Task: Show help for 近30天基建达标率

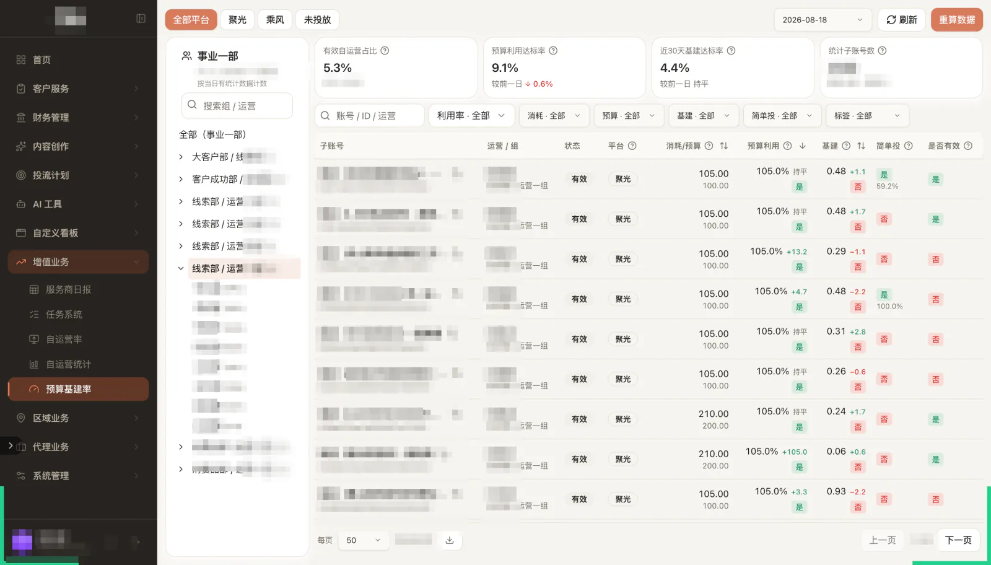Action: [x=731, y=51]
